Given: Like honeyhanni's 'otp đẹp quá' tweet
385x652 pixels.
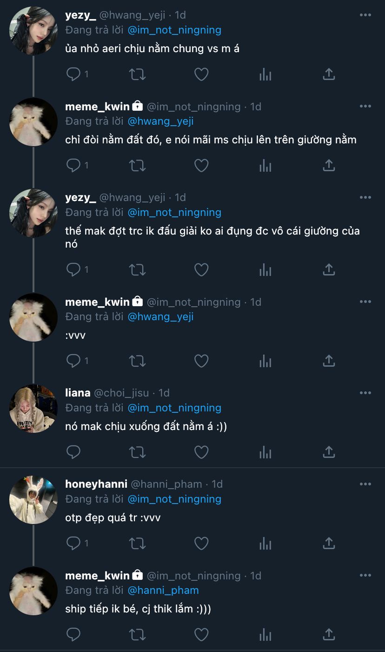Looking at the screenshot, I should click(201, 543).
